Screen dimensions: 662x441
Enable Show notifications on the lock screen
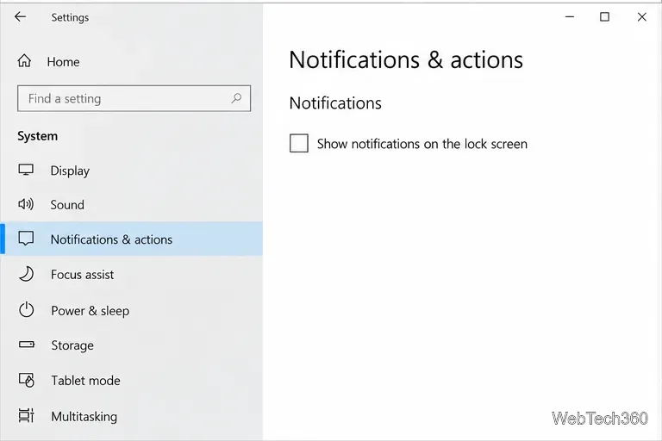(x=299, y=143)
